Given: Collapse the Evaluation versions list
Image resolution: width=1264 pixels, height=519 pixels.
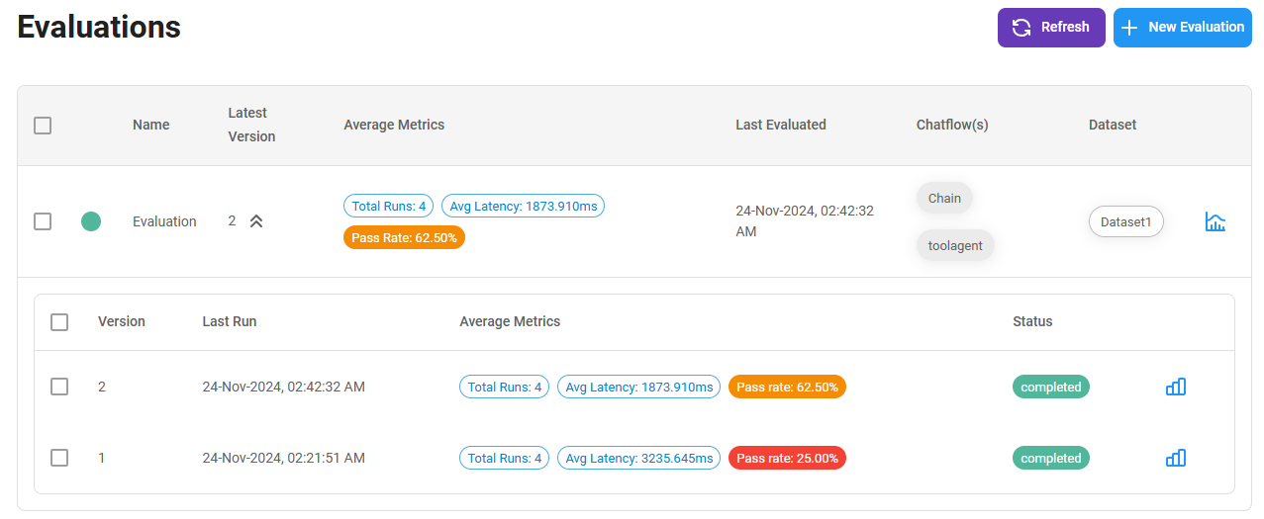Looking at the screenshot, I should pos(256,221).
